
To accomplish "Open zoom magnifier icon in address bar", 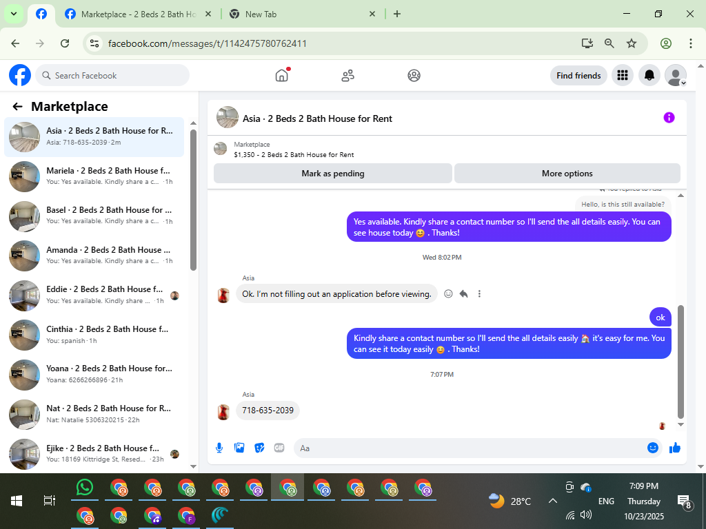I will click(609, 43).
